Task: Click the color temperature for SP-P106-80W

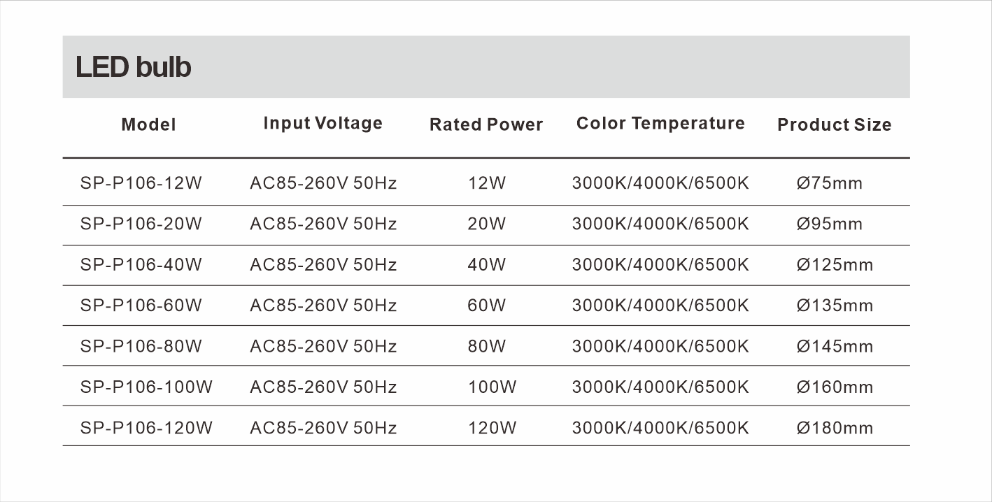Action: click(660, 346)
